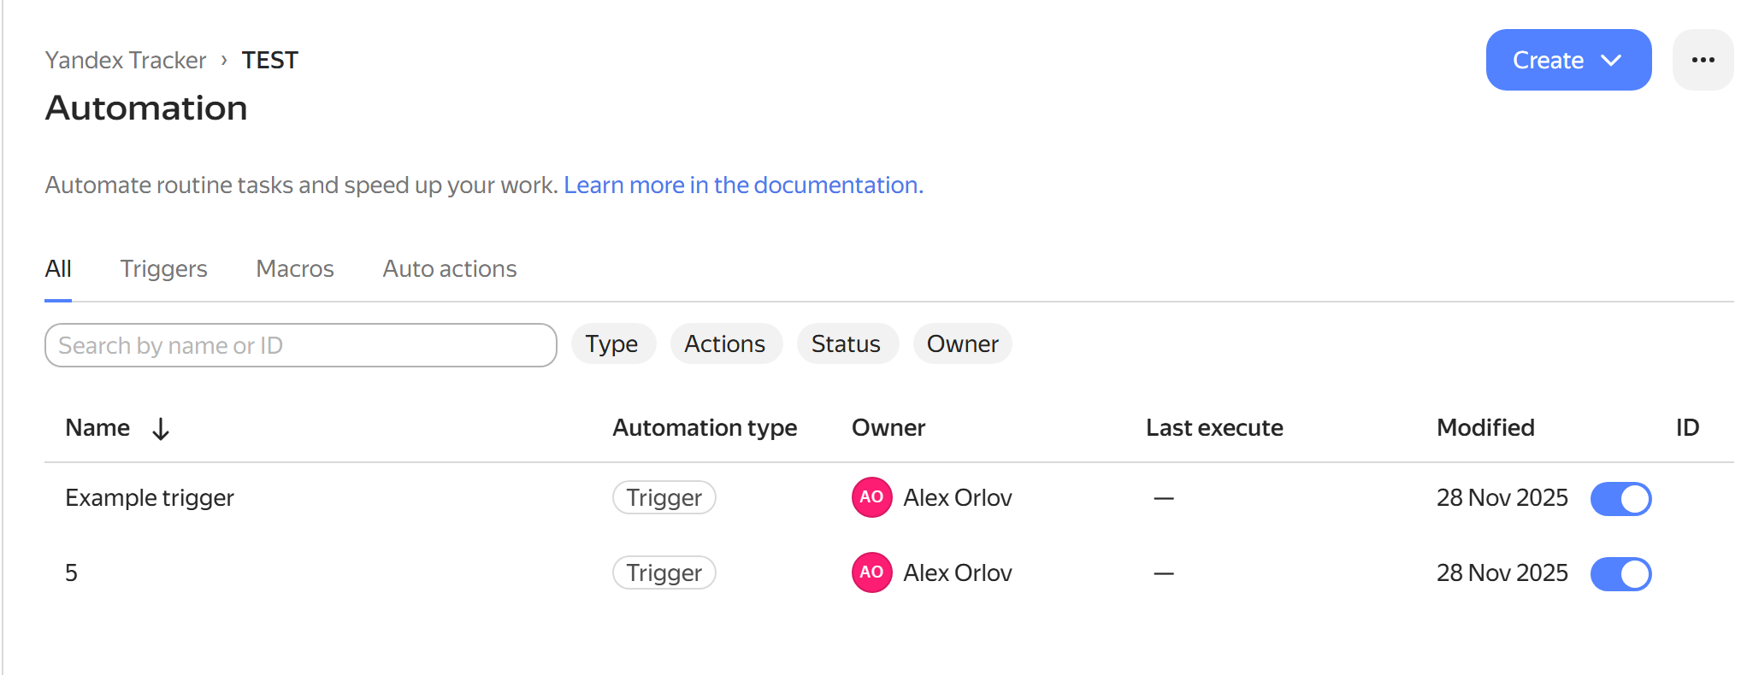Select the All tab
This screenshot has width=1753, height=675.
coord(58,269)
